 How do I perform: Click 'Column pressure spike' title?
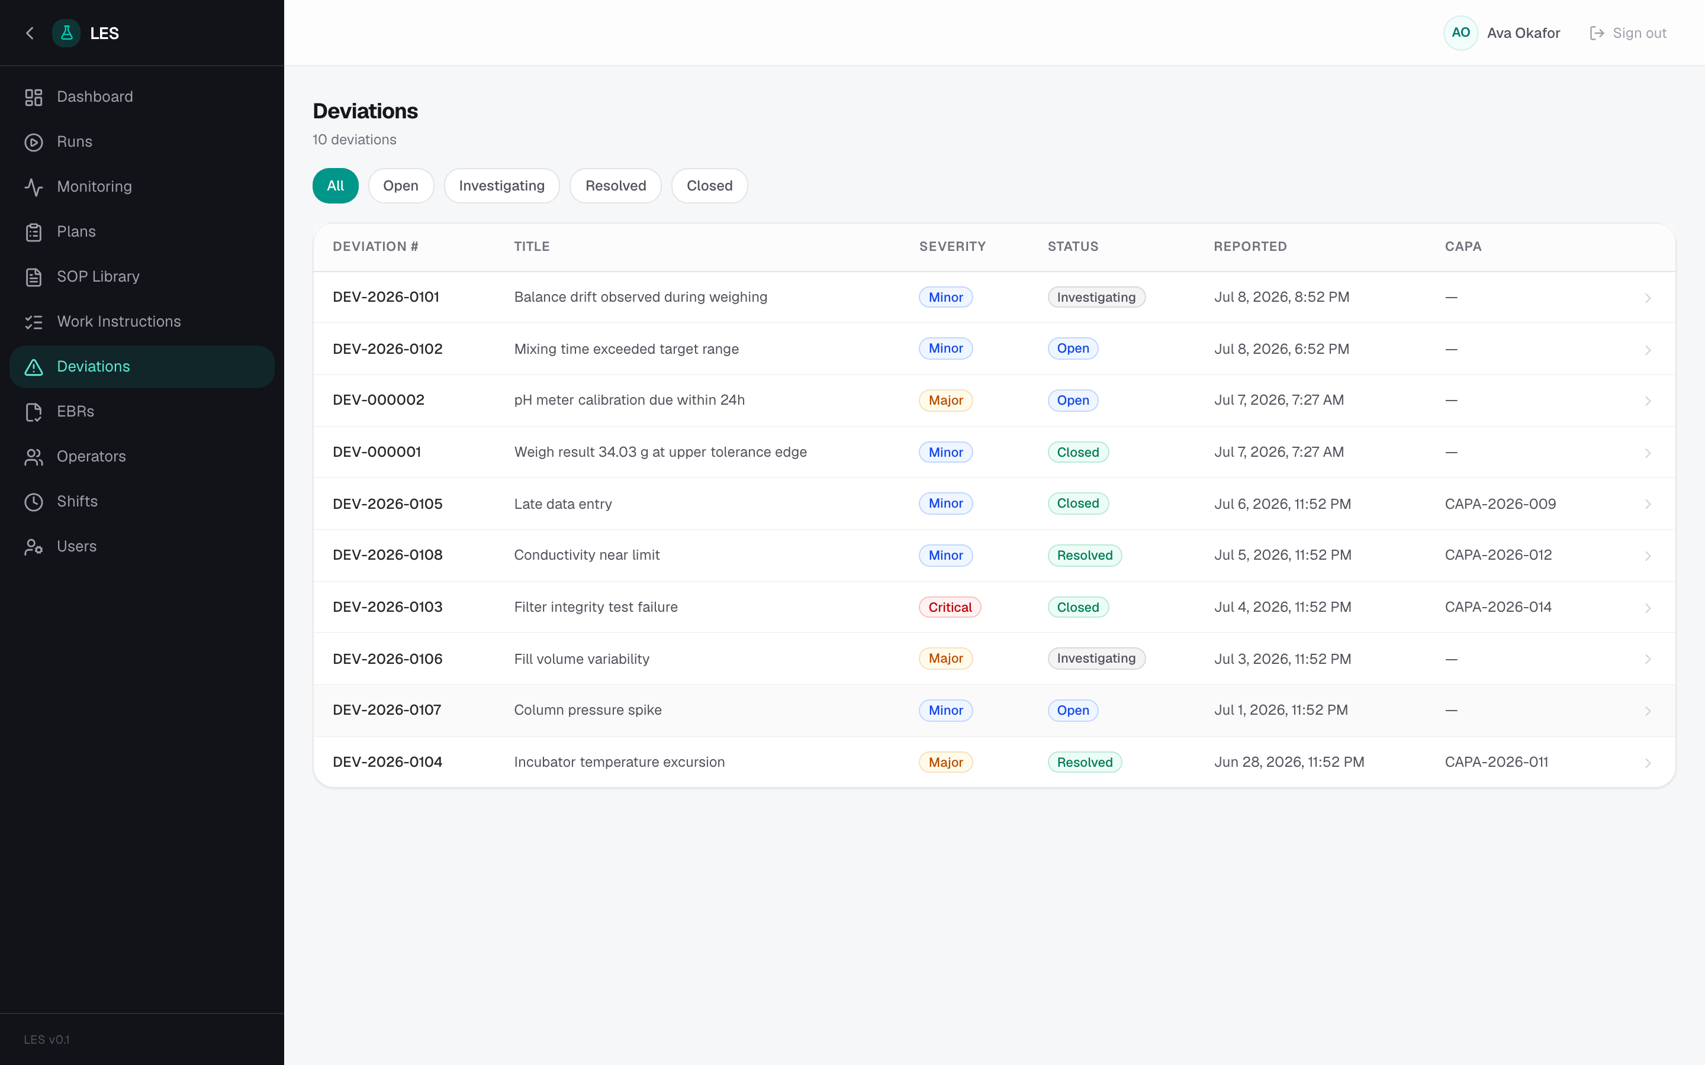click(x=588, y=710)
